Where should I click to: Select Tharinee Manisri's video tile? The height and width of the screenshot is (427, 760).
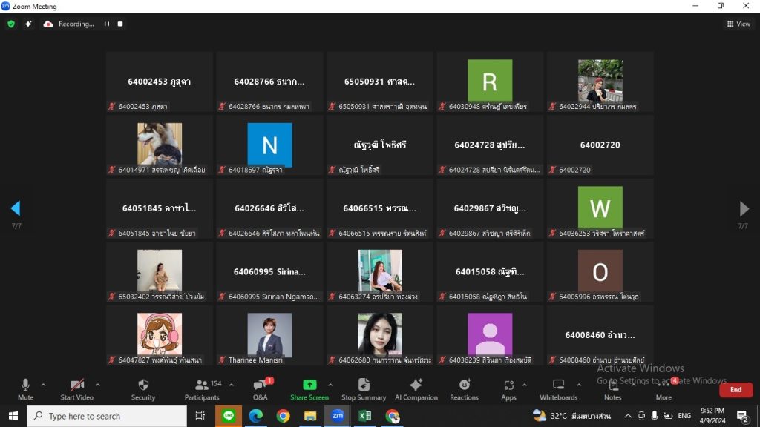pyautogui.click(x=269, y=336)
